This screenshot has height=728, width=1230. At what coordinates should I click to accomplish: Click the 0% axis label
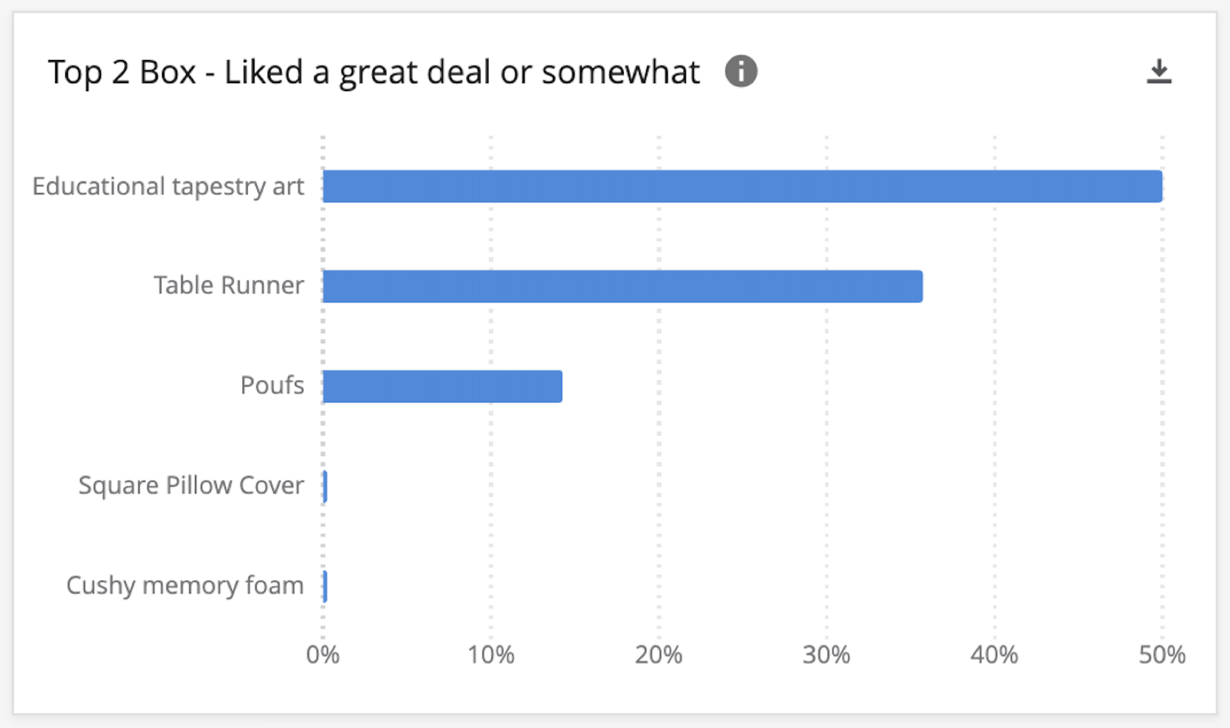(325, 655)
